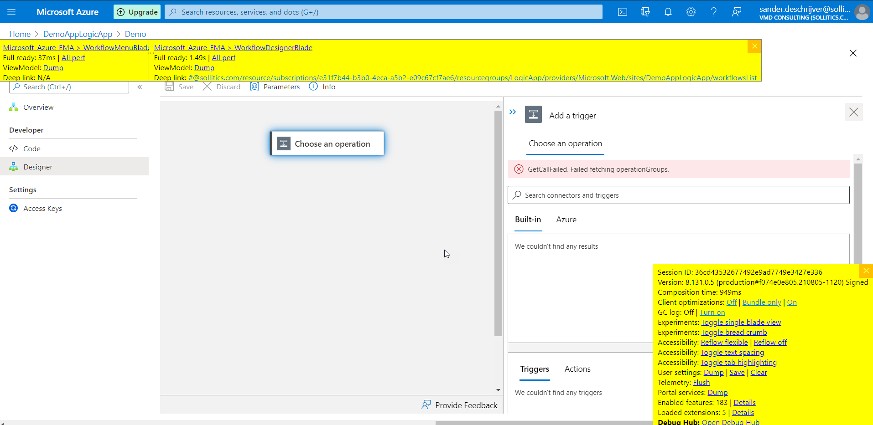Focus the global search resources box
Viewport: 873px width, 425px height.
pos(384,12)
